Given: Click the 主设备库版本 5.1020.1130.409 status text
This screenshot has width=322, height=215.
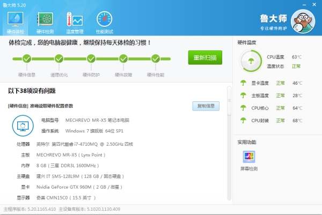Looking at the screenshot, I should (x=90, y=209).
